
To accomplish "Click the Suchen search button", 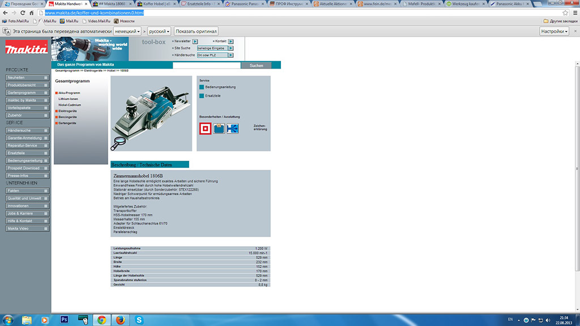I will point(256,66).
